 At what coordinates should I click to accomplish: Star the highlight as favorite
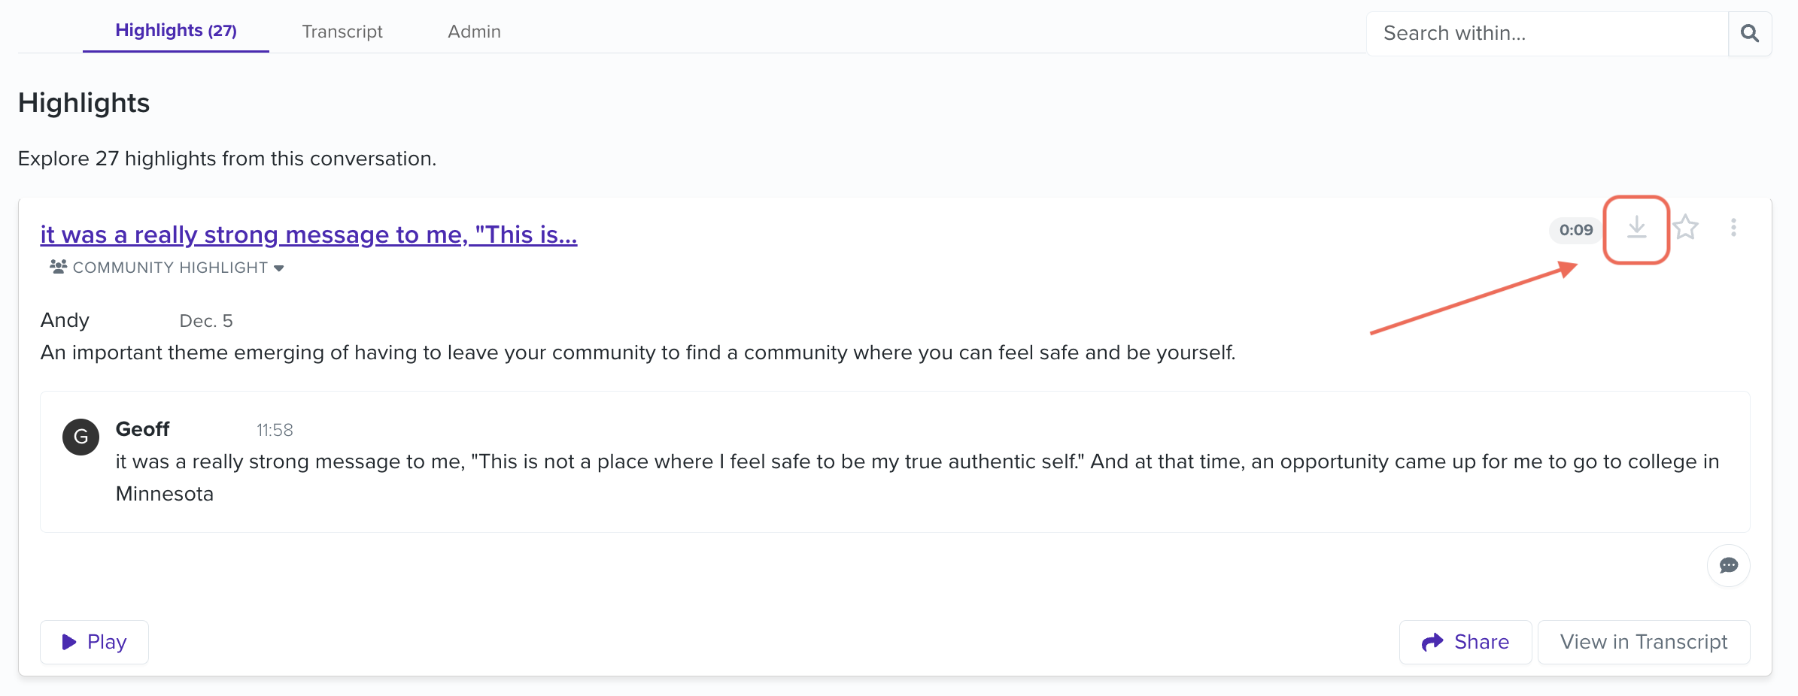[x=1685, y=228]
